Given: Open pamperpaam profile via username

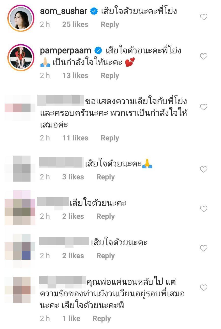Looking at the screenshot, I should coord(66,50).
